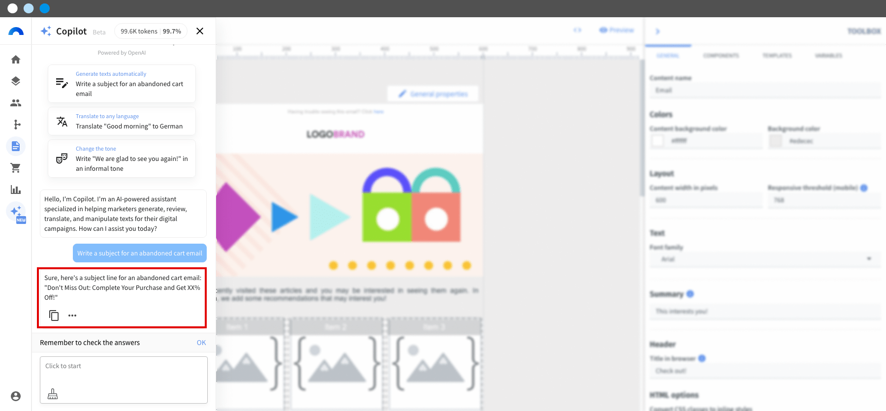Click the Title in browser field
The height and width of the screenshot is (411, 886).
coord(765,371)
